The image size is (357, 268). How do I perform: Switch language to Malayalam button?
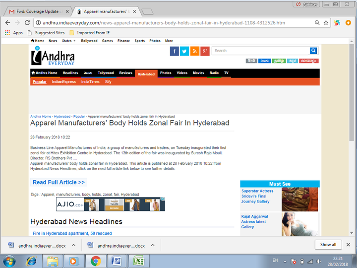pyautogui.click(x=309, y=61)
